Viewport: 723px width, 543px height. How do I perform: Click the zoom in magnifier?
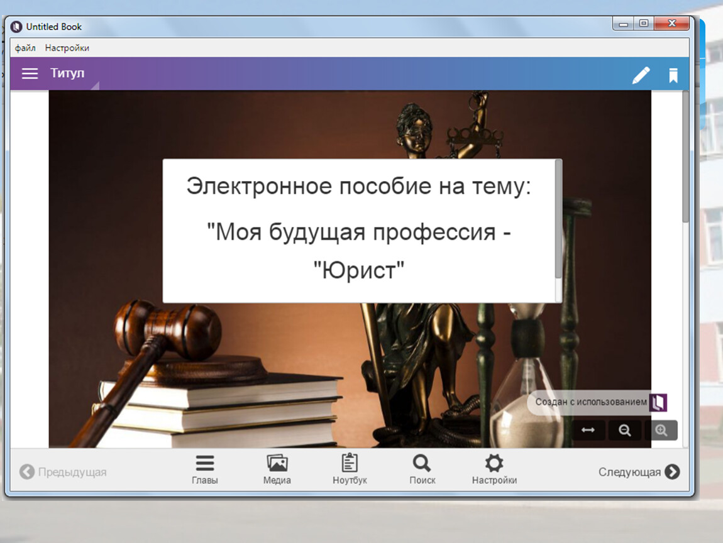[x=661, y=430]
